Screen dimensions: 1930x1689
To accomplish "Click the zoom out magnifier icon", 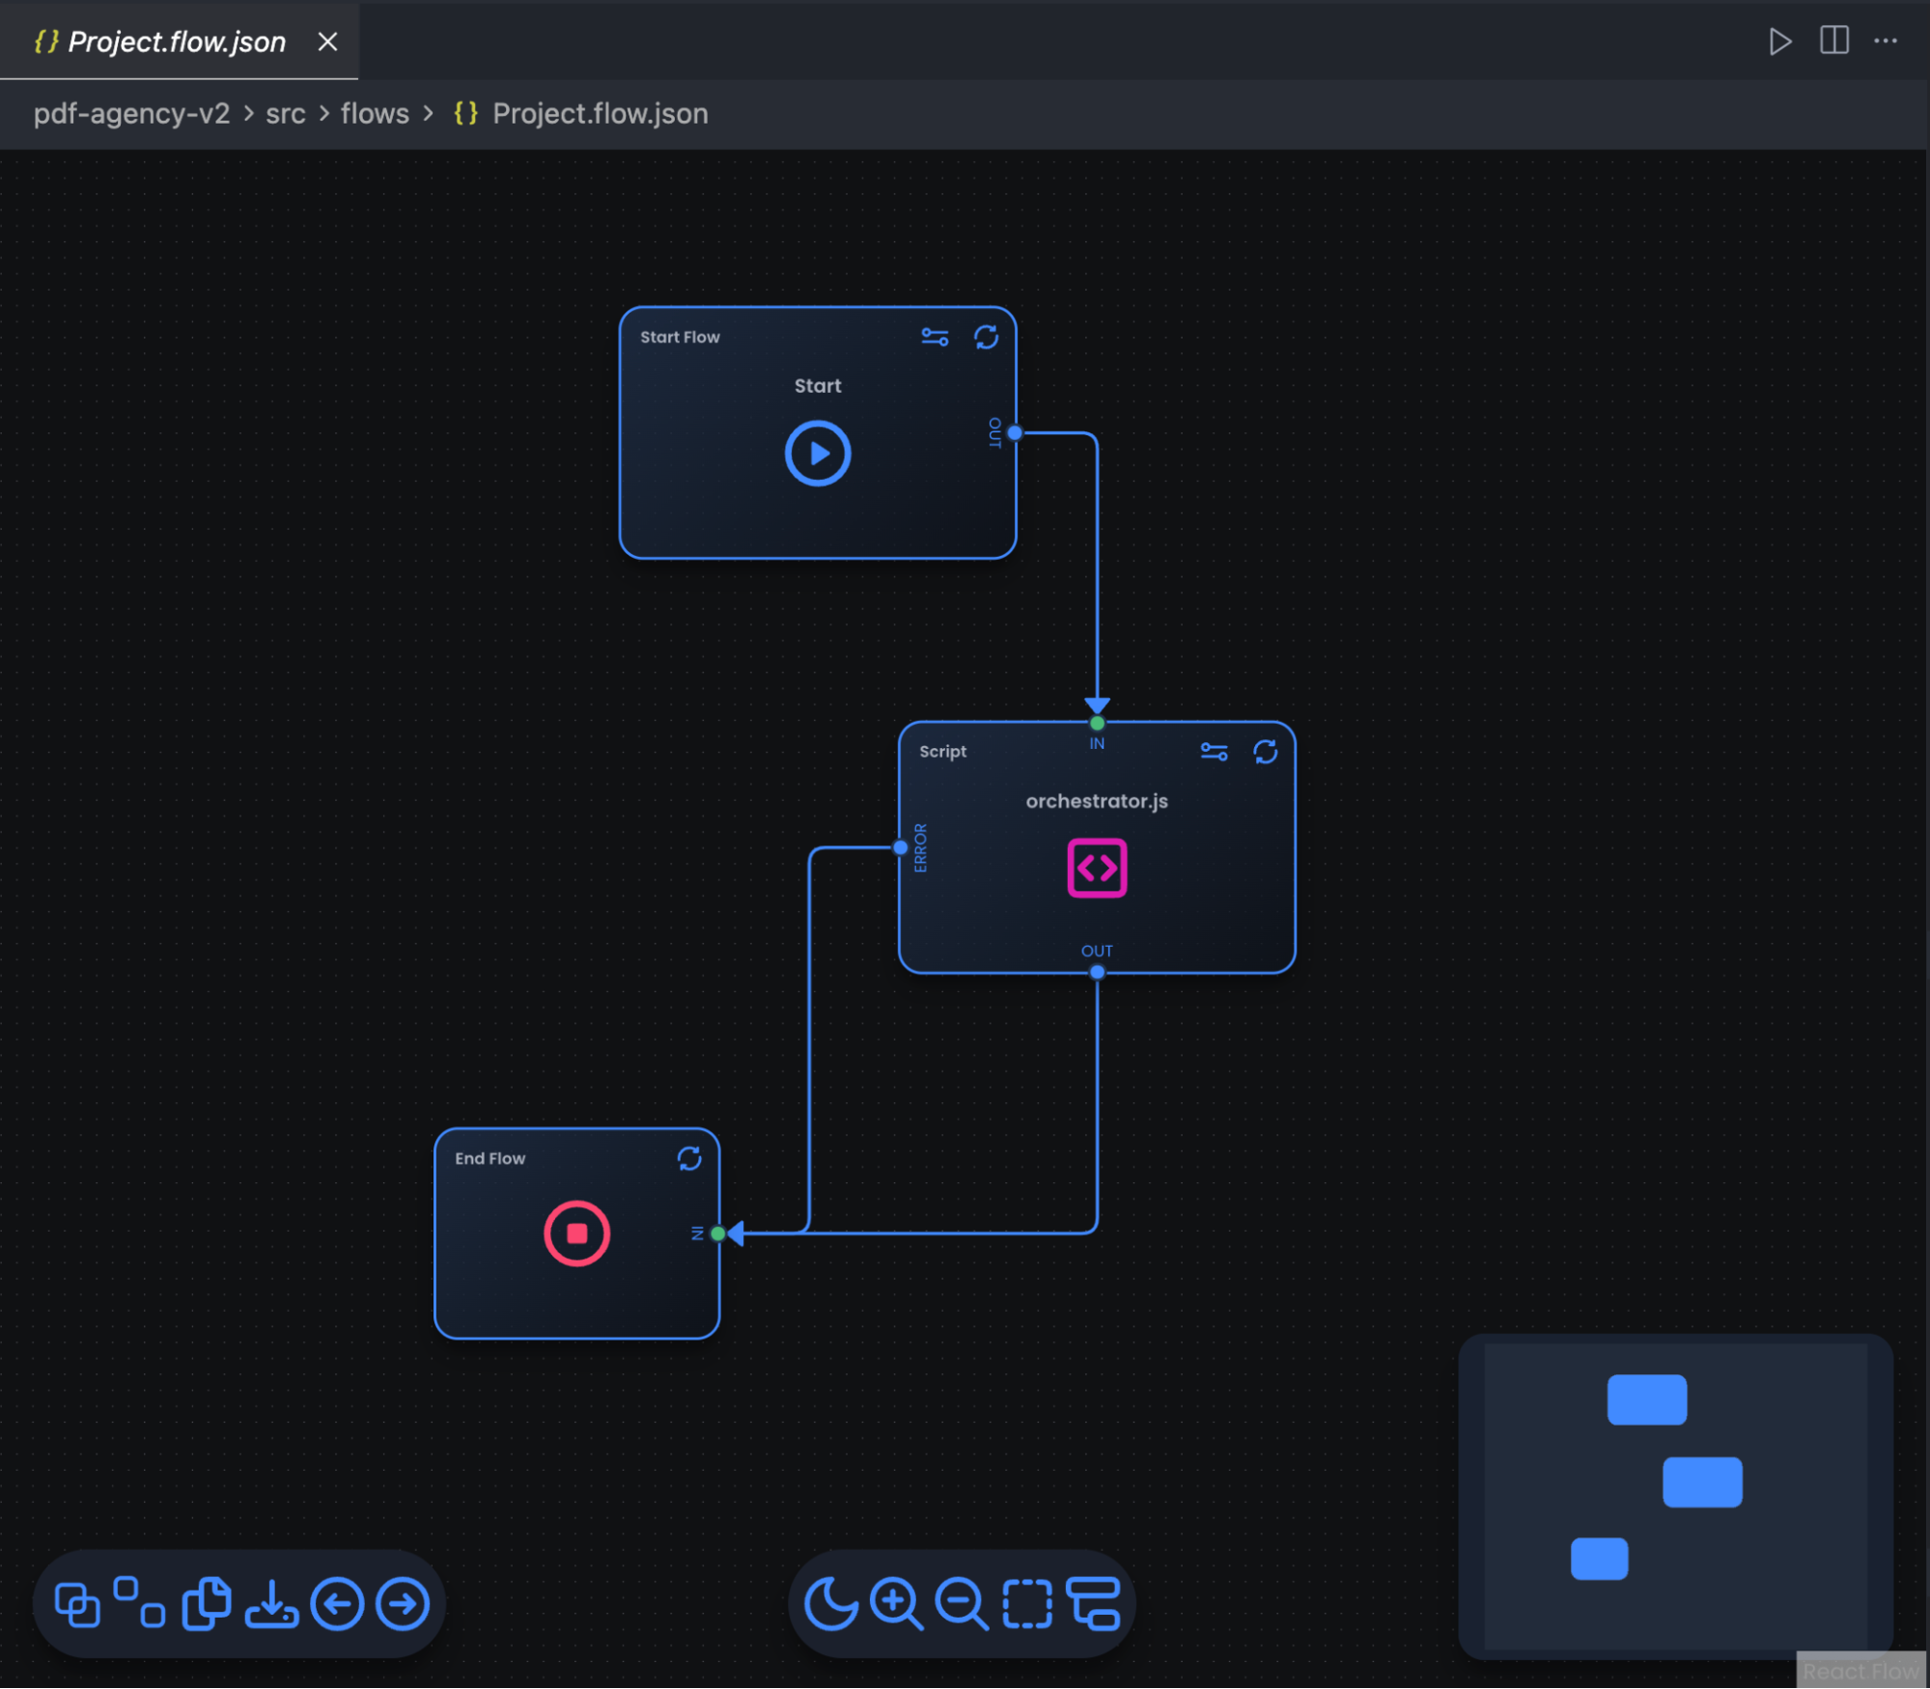I will (962, 1605).
